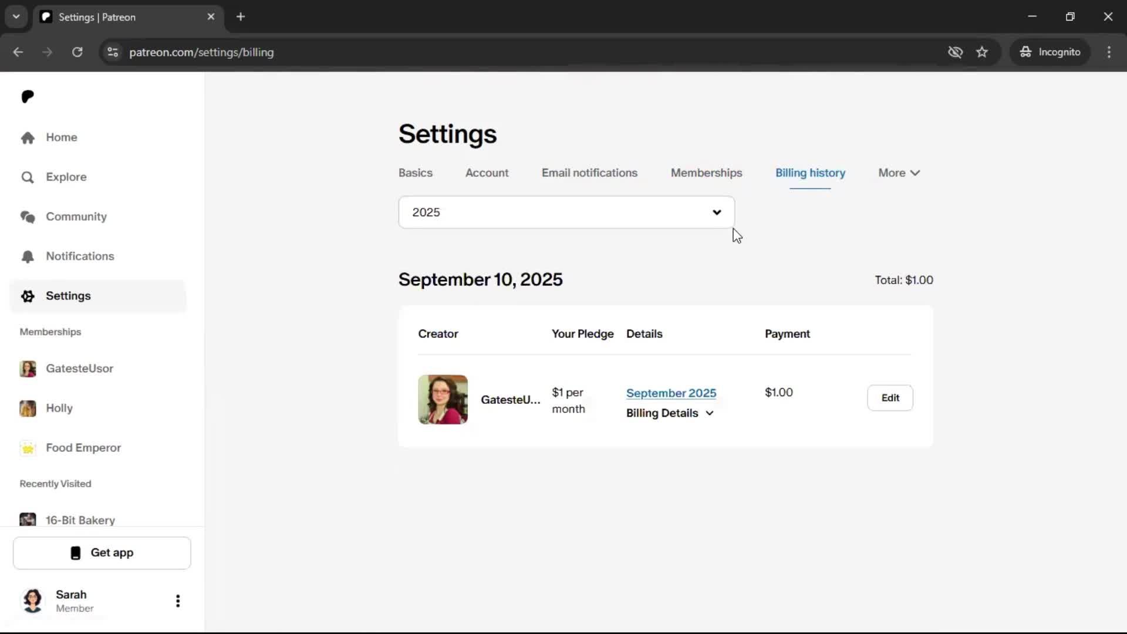This screenshot has width=1127, height=634.
Task: Open a new browser tab
Action: coord(241,17)
